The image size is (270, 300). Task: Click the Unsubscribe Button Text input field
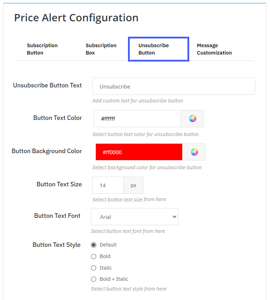[173, 86]
